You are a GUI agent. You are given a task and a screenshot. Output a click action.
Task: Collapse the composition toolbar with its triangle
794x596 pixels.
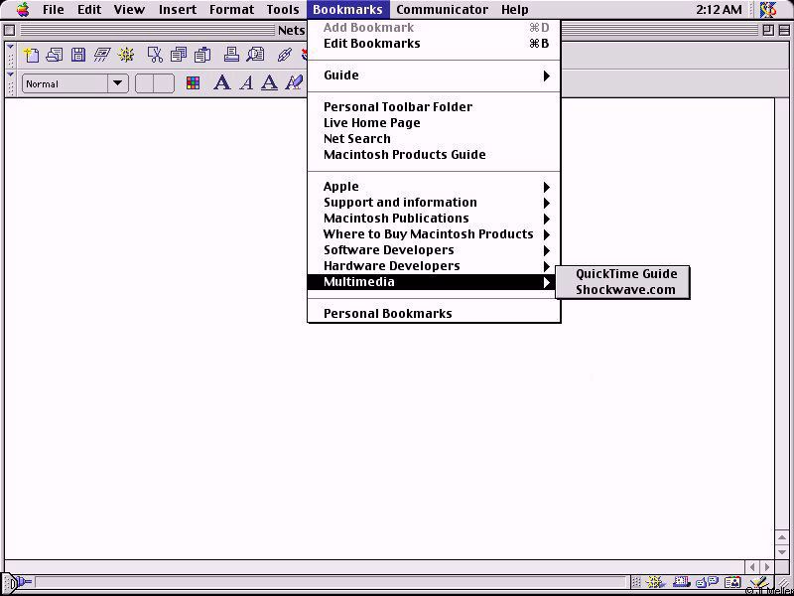[11, 49]
